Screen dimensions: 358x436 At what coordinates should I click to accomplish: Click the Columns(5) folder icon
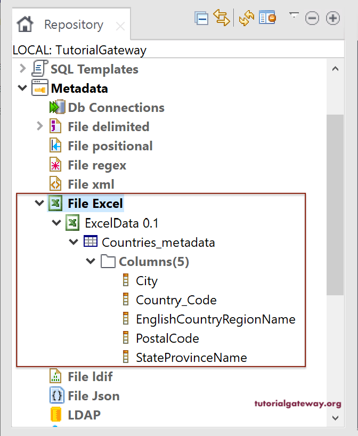tap(108, 261)
